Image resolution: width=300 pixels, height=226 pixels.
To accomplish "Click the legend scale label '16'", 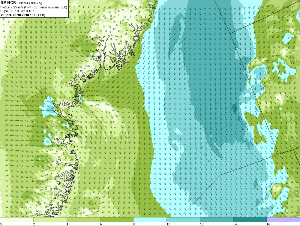I will 268,224.
